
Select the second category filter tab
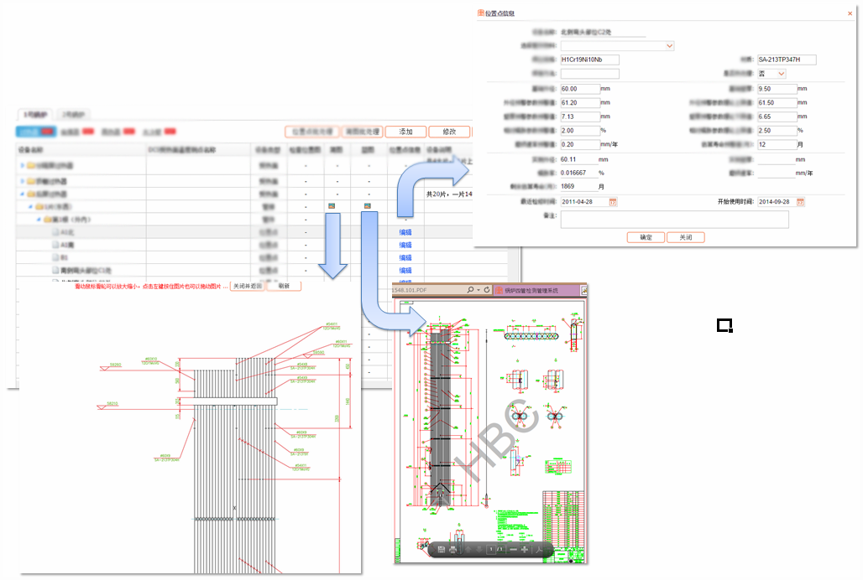(x=77, y=132)
